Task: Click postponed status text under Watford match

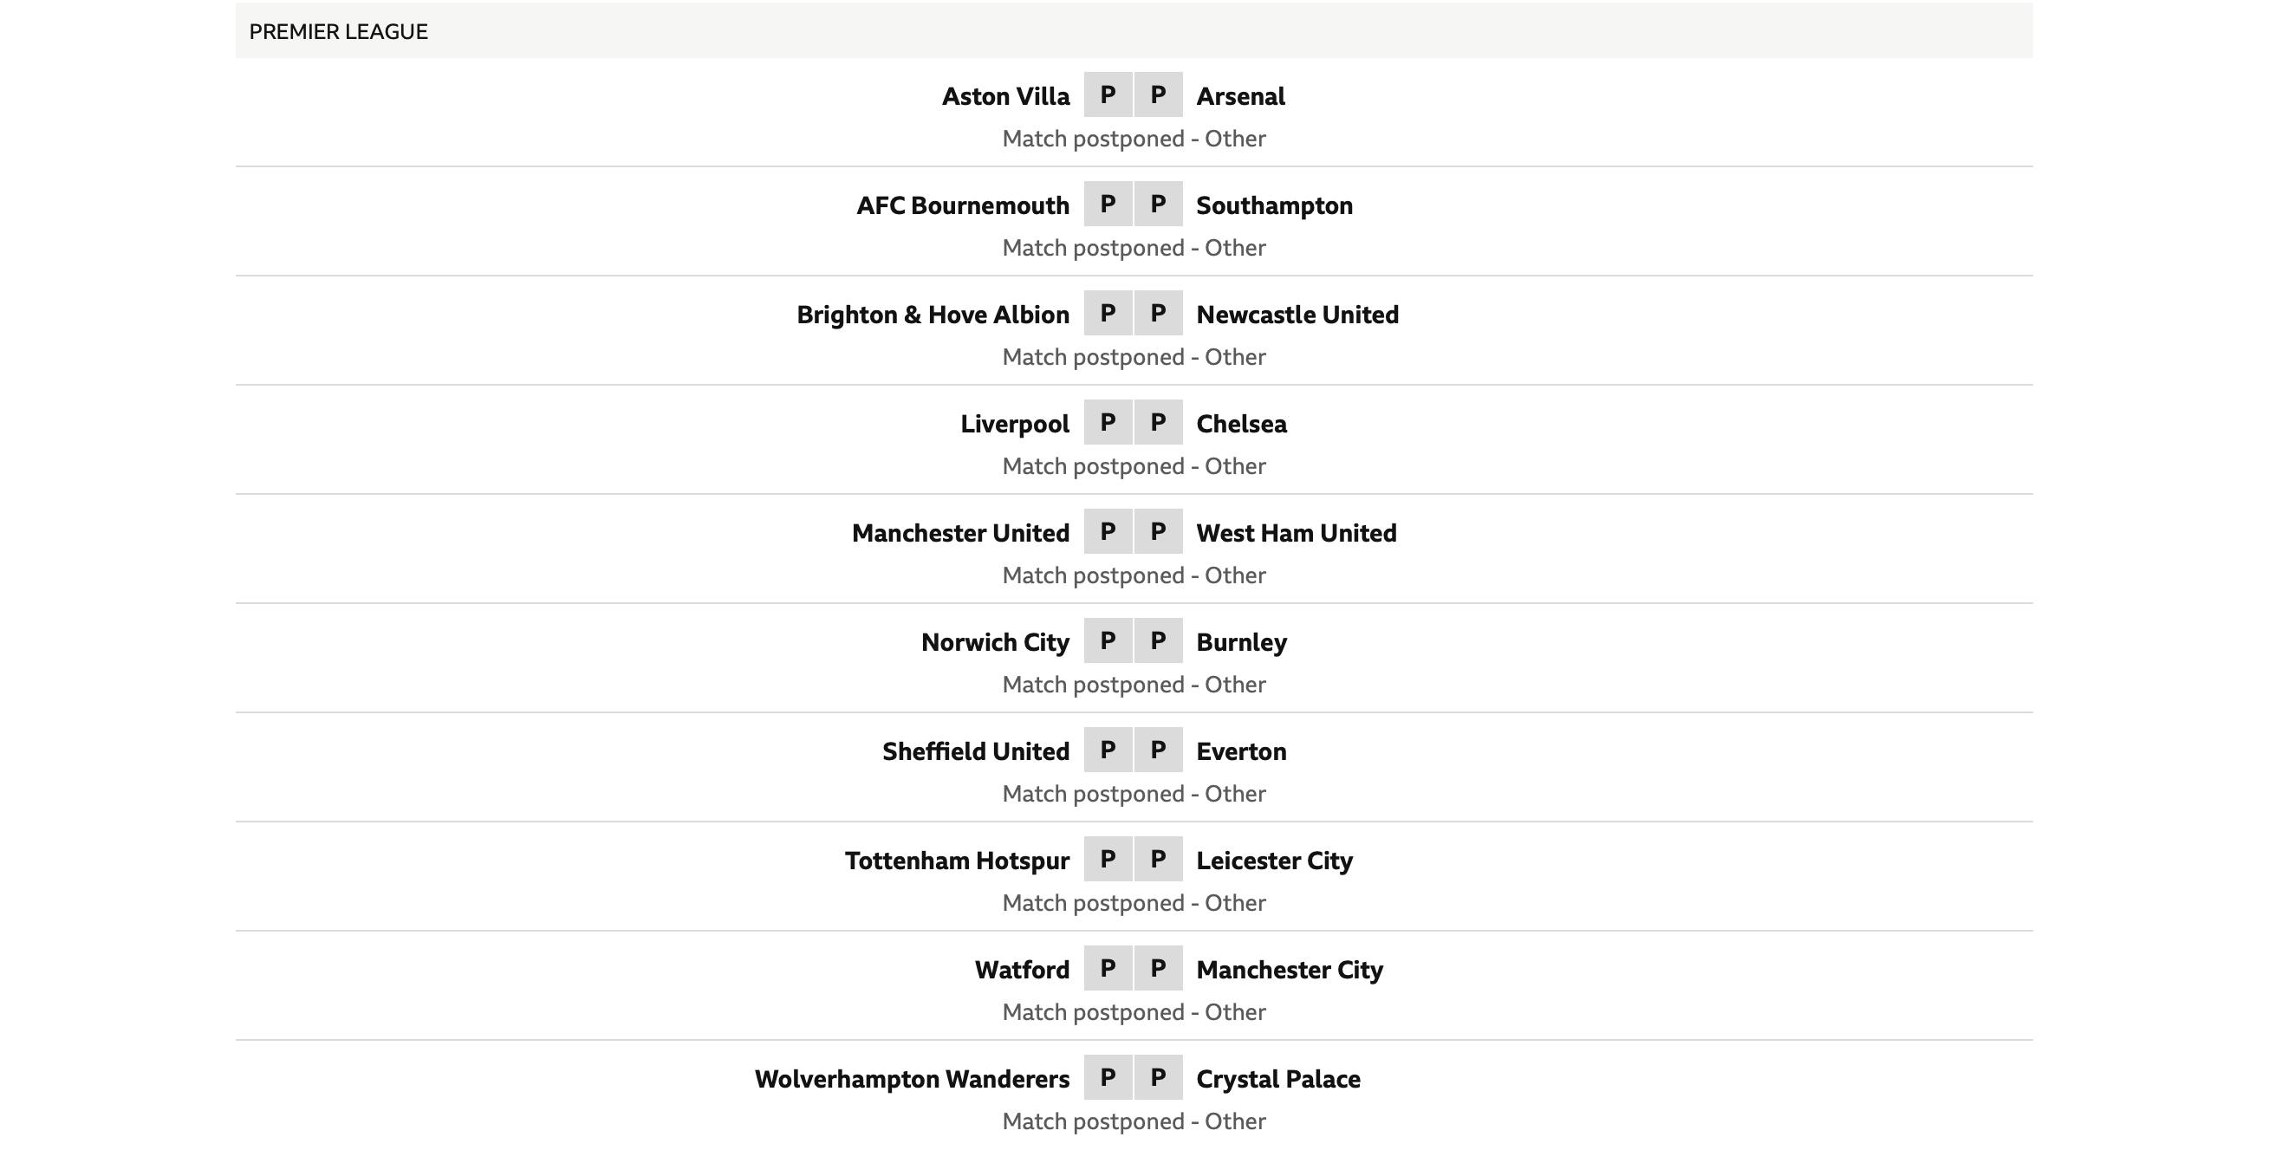Action: pyautogui.click(x=1134, y=1012)
